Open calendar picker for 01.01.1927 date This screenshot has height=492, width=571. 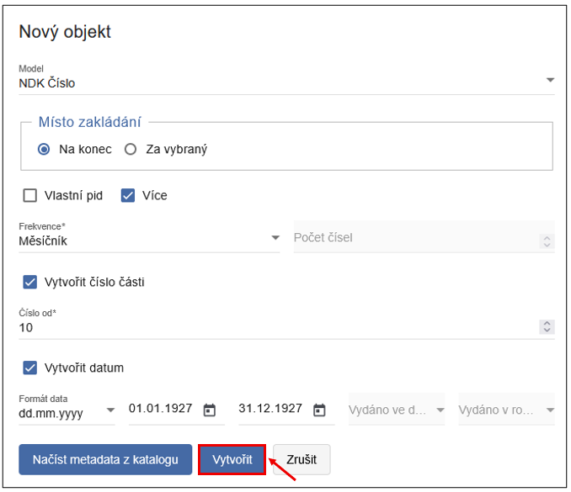click(x=210, y=410)
